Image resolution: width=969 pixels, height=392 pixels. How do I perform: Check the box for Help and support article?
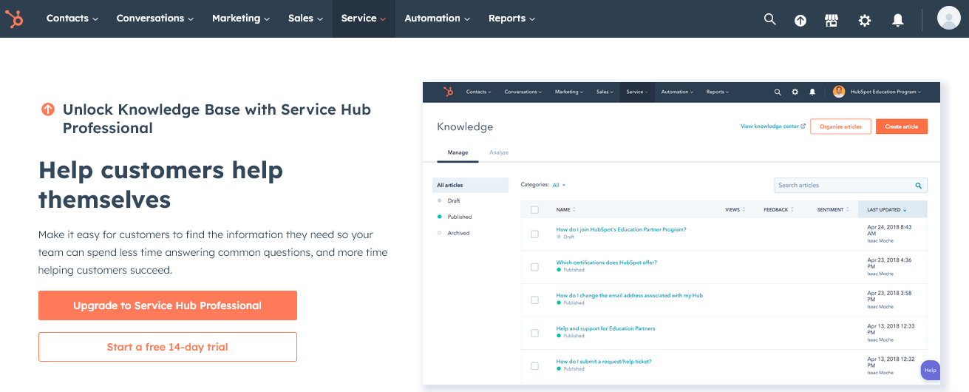[x=534, y=333]
